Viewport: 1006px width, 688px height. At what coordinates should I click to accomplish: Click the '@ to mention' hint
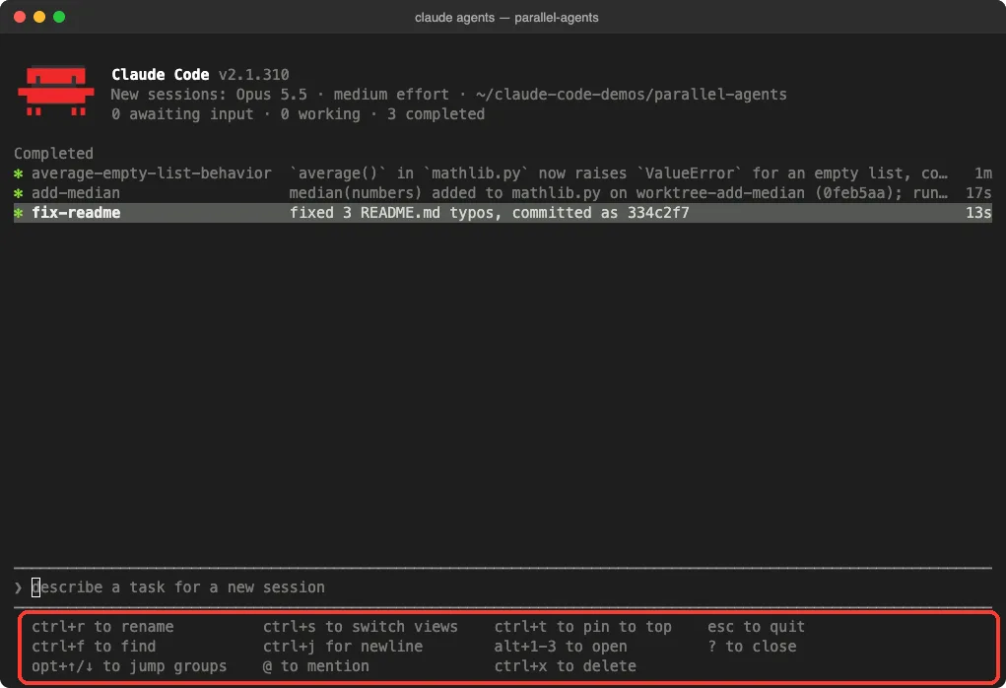pos(316,666)
